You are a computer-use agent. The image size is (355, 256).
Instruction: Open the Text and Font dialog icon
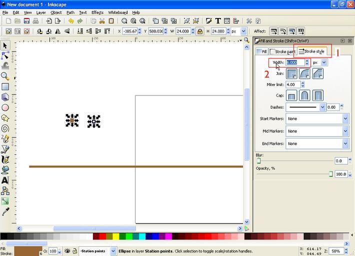click(x=218, y=21)
